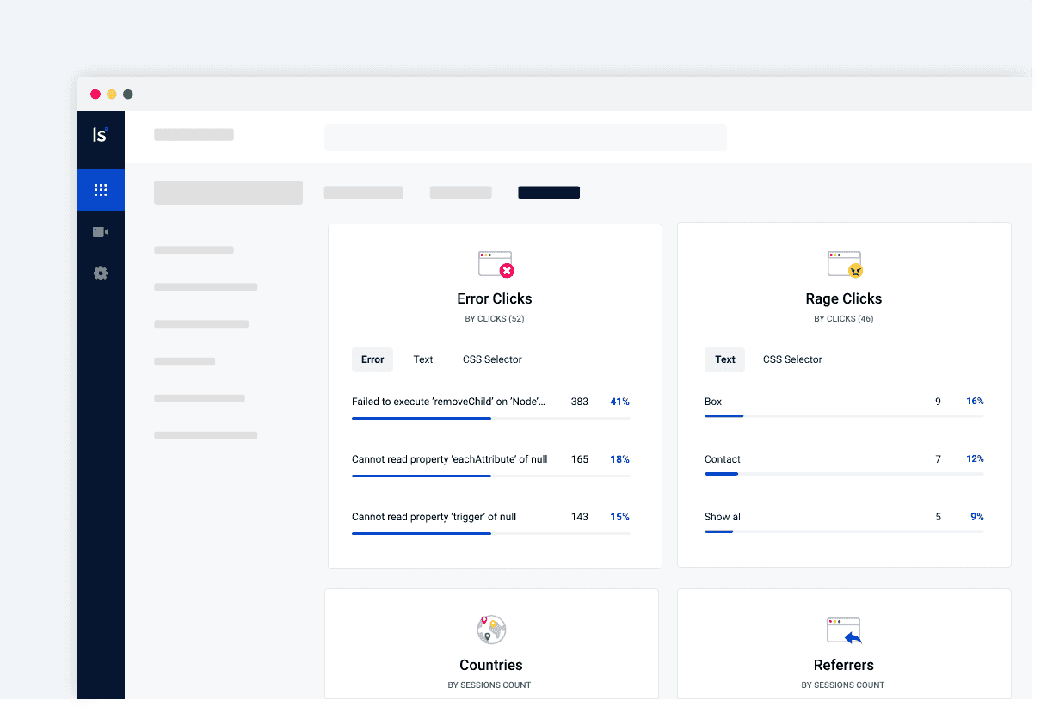Click the 'Contact' rage click row
Screen dimensions: 1059x725
[844, 465]
